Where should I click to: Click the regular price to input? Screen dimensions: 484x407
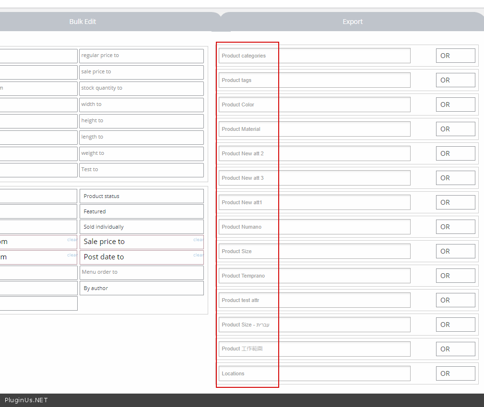[x=141, y=56]
